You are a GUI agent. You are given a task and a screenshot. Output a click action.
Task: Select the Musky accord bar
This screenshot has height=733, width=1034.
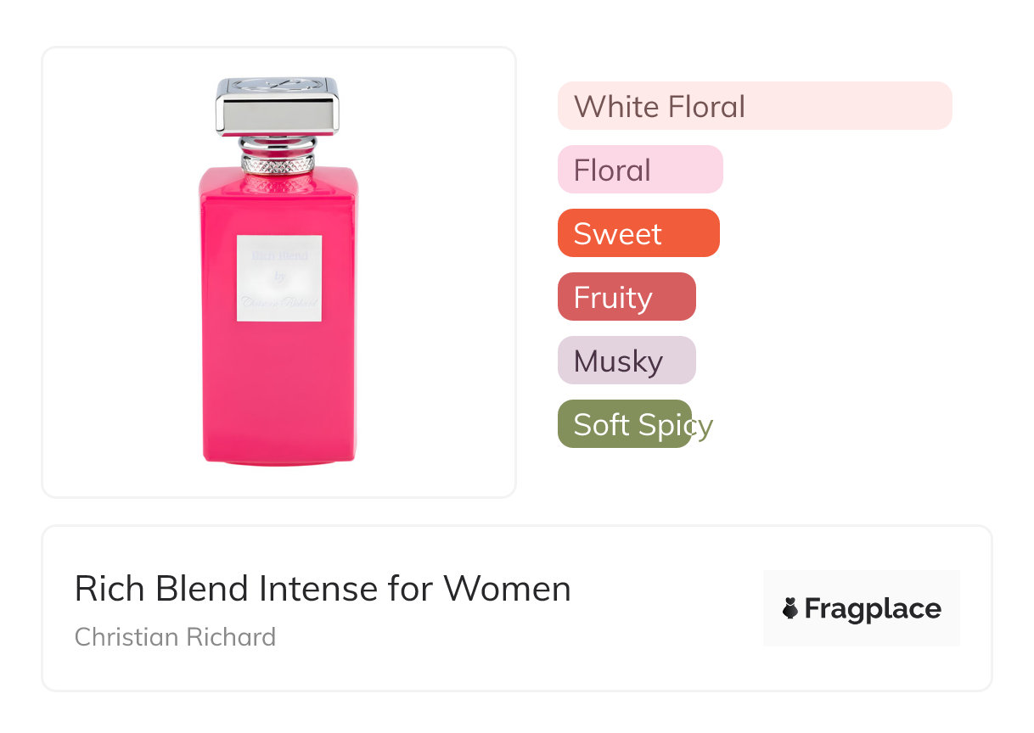626,361
